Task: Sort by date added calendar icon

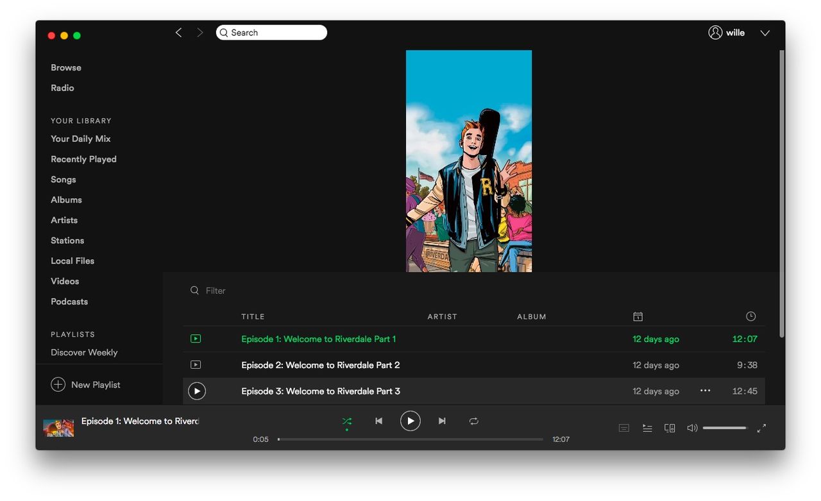Action: (x=638, y=316)
